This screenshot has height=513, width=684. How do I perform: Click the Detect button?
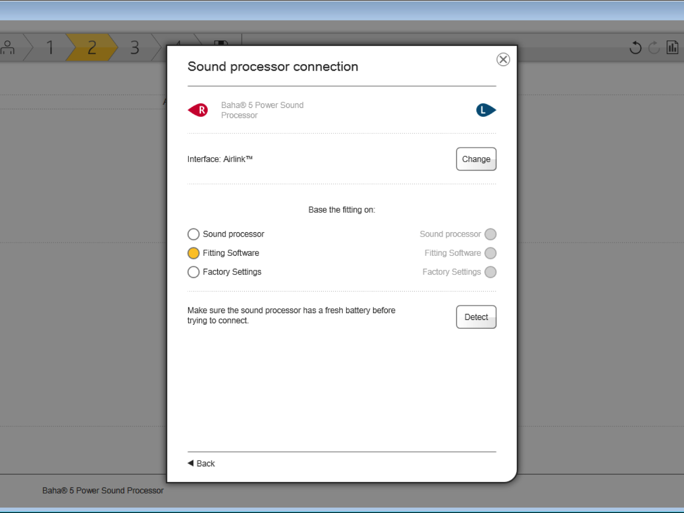click(476, 317)
